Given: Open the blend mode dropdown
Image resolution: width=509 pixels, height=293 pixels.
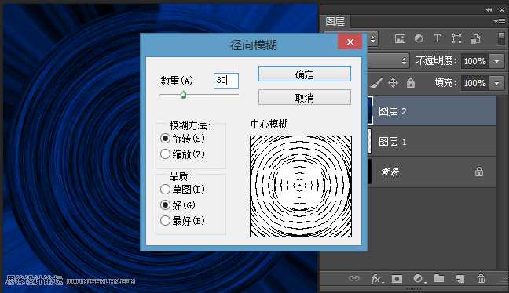Looking at the screenshot, I should pos(388,61).
